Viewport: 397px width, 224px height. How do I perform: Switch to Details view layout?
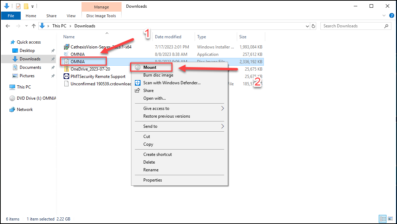tap(383, 219)
